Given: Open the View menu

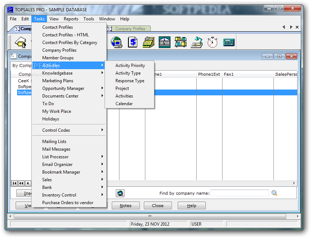Looking at the screenshot, I should pos(54,19).
